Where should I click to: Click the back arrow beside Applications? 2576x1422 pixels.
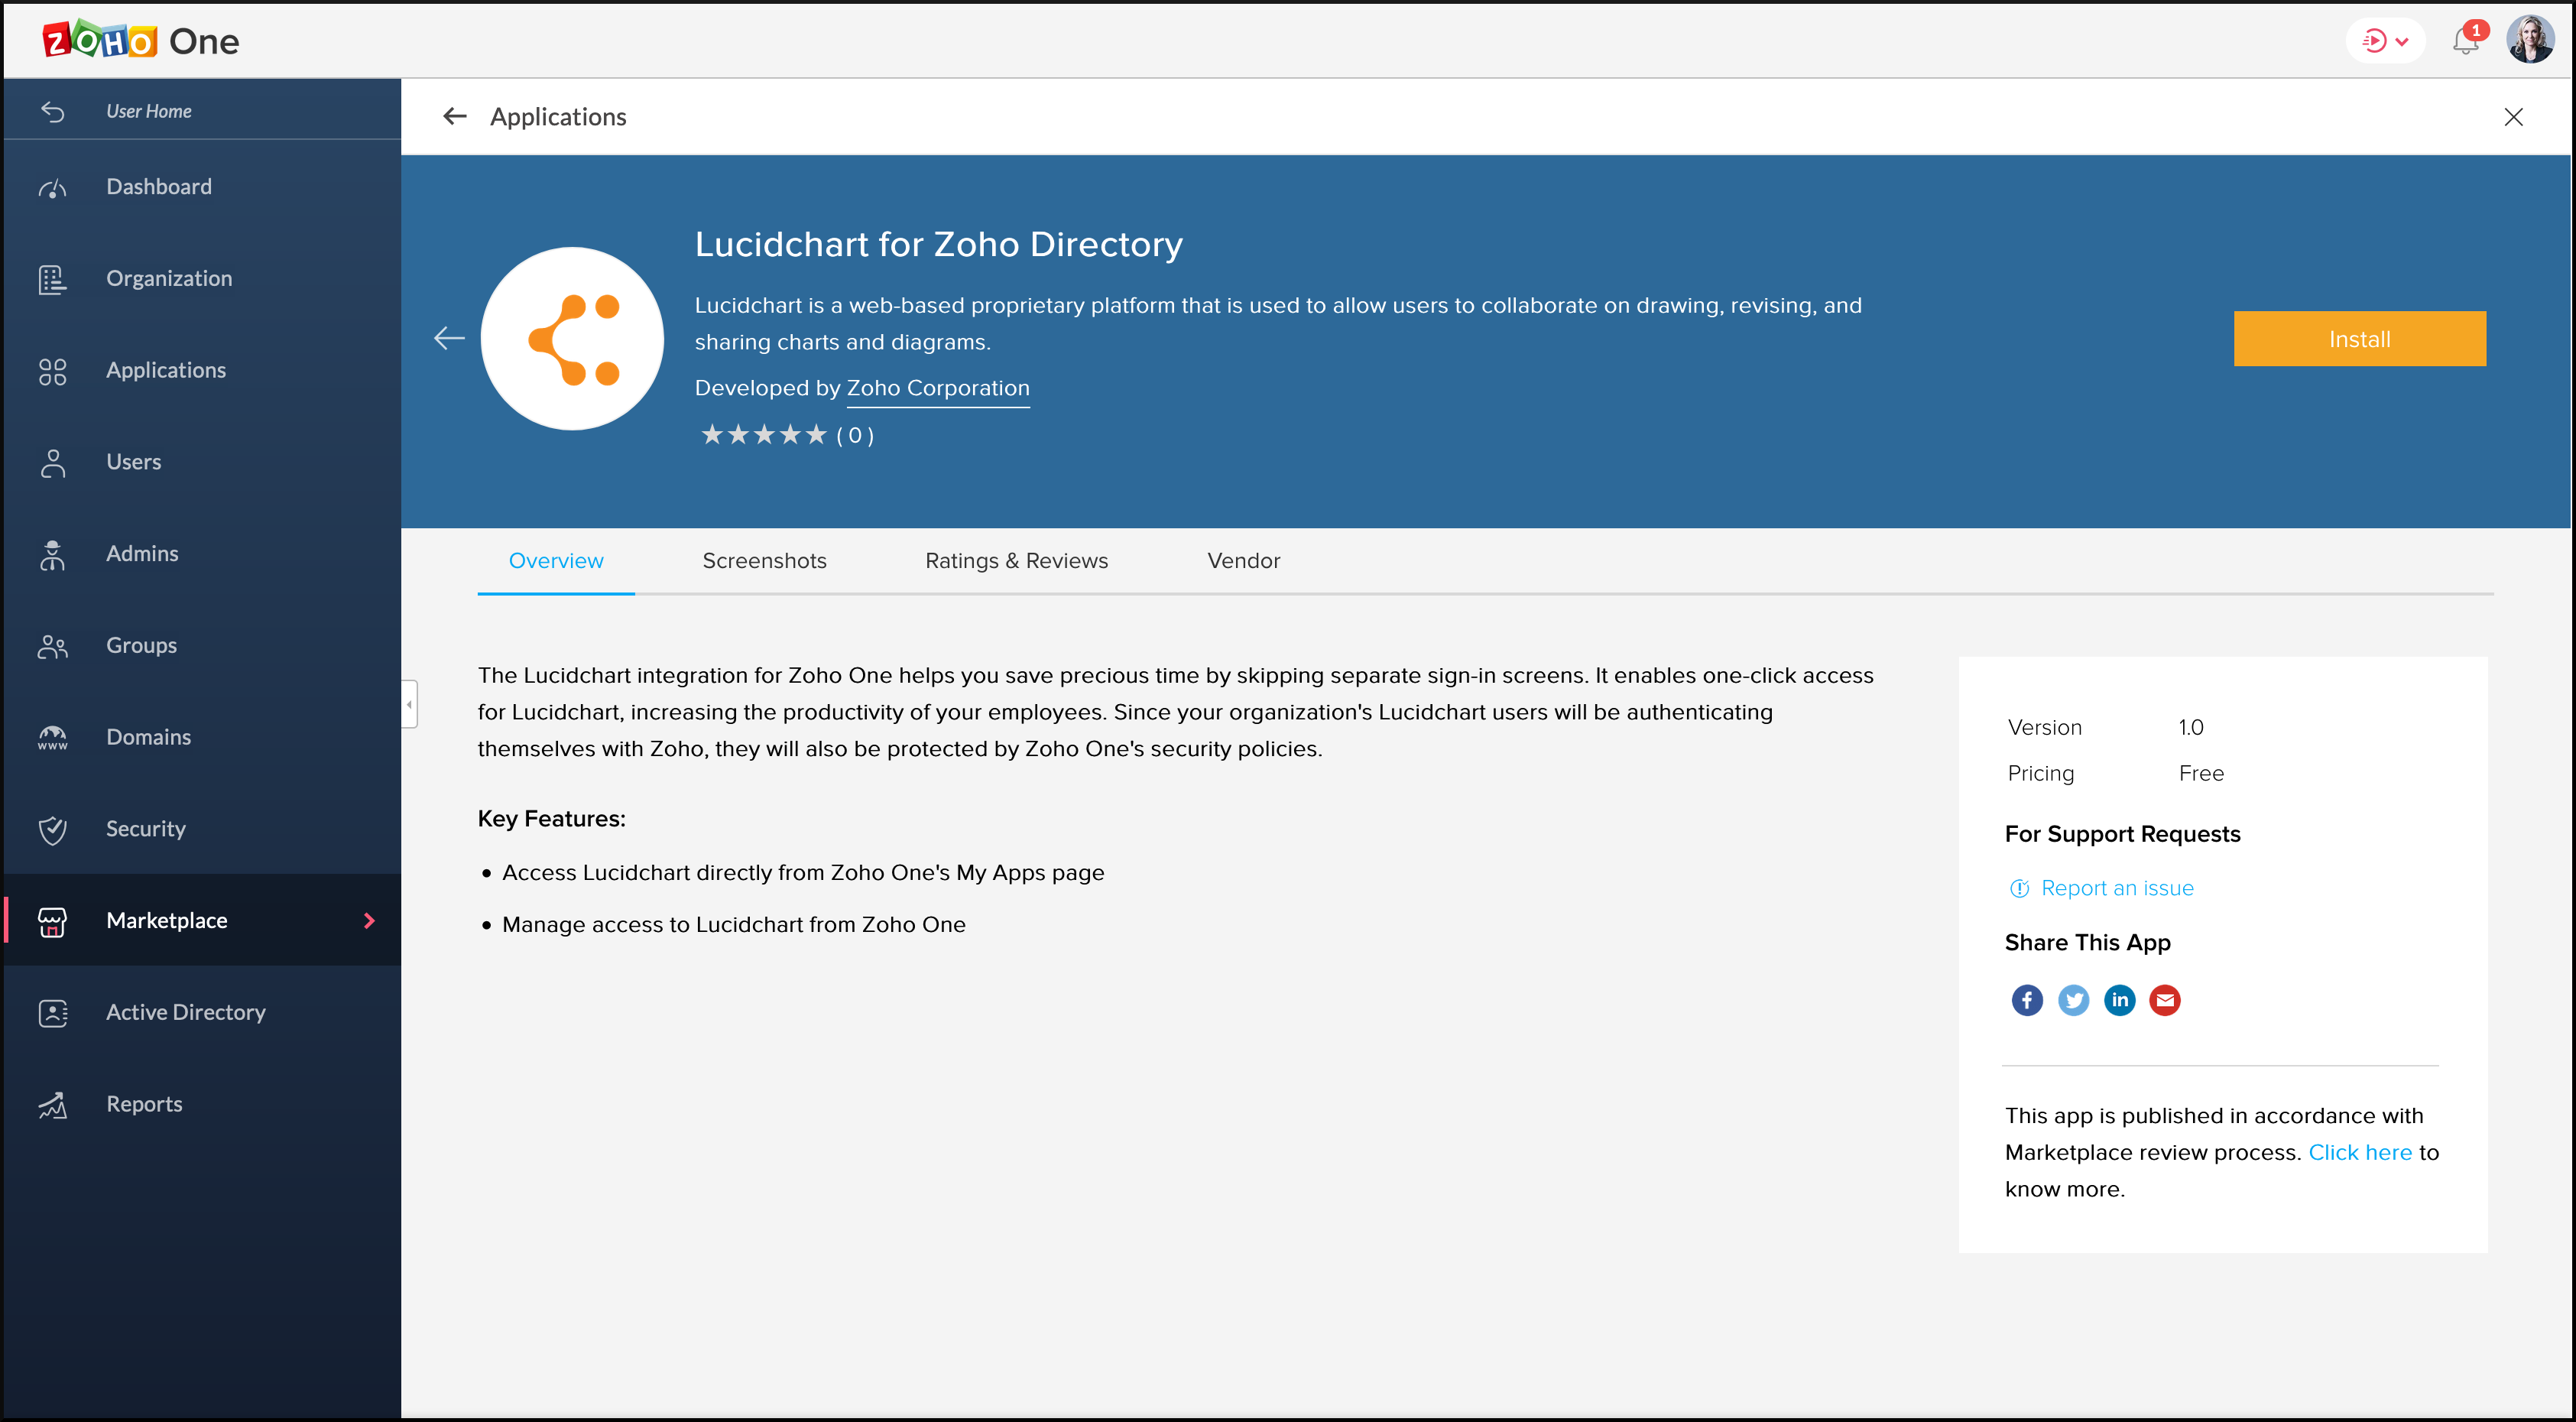tap(455, 117)
